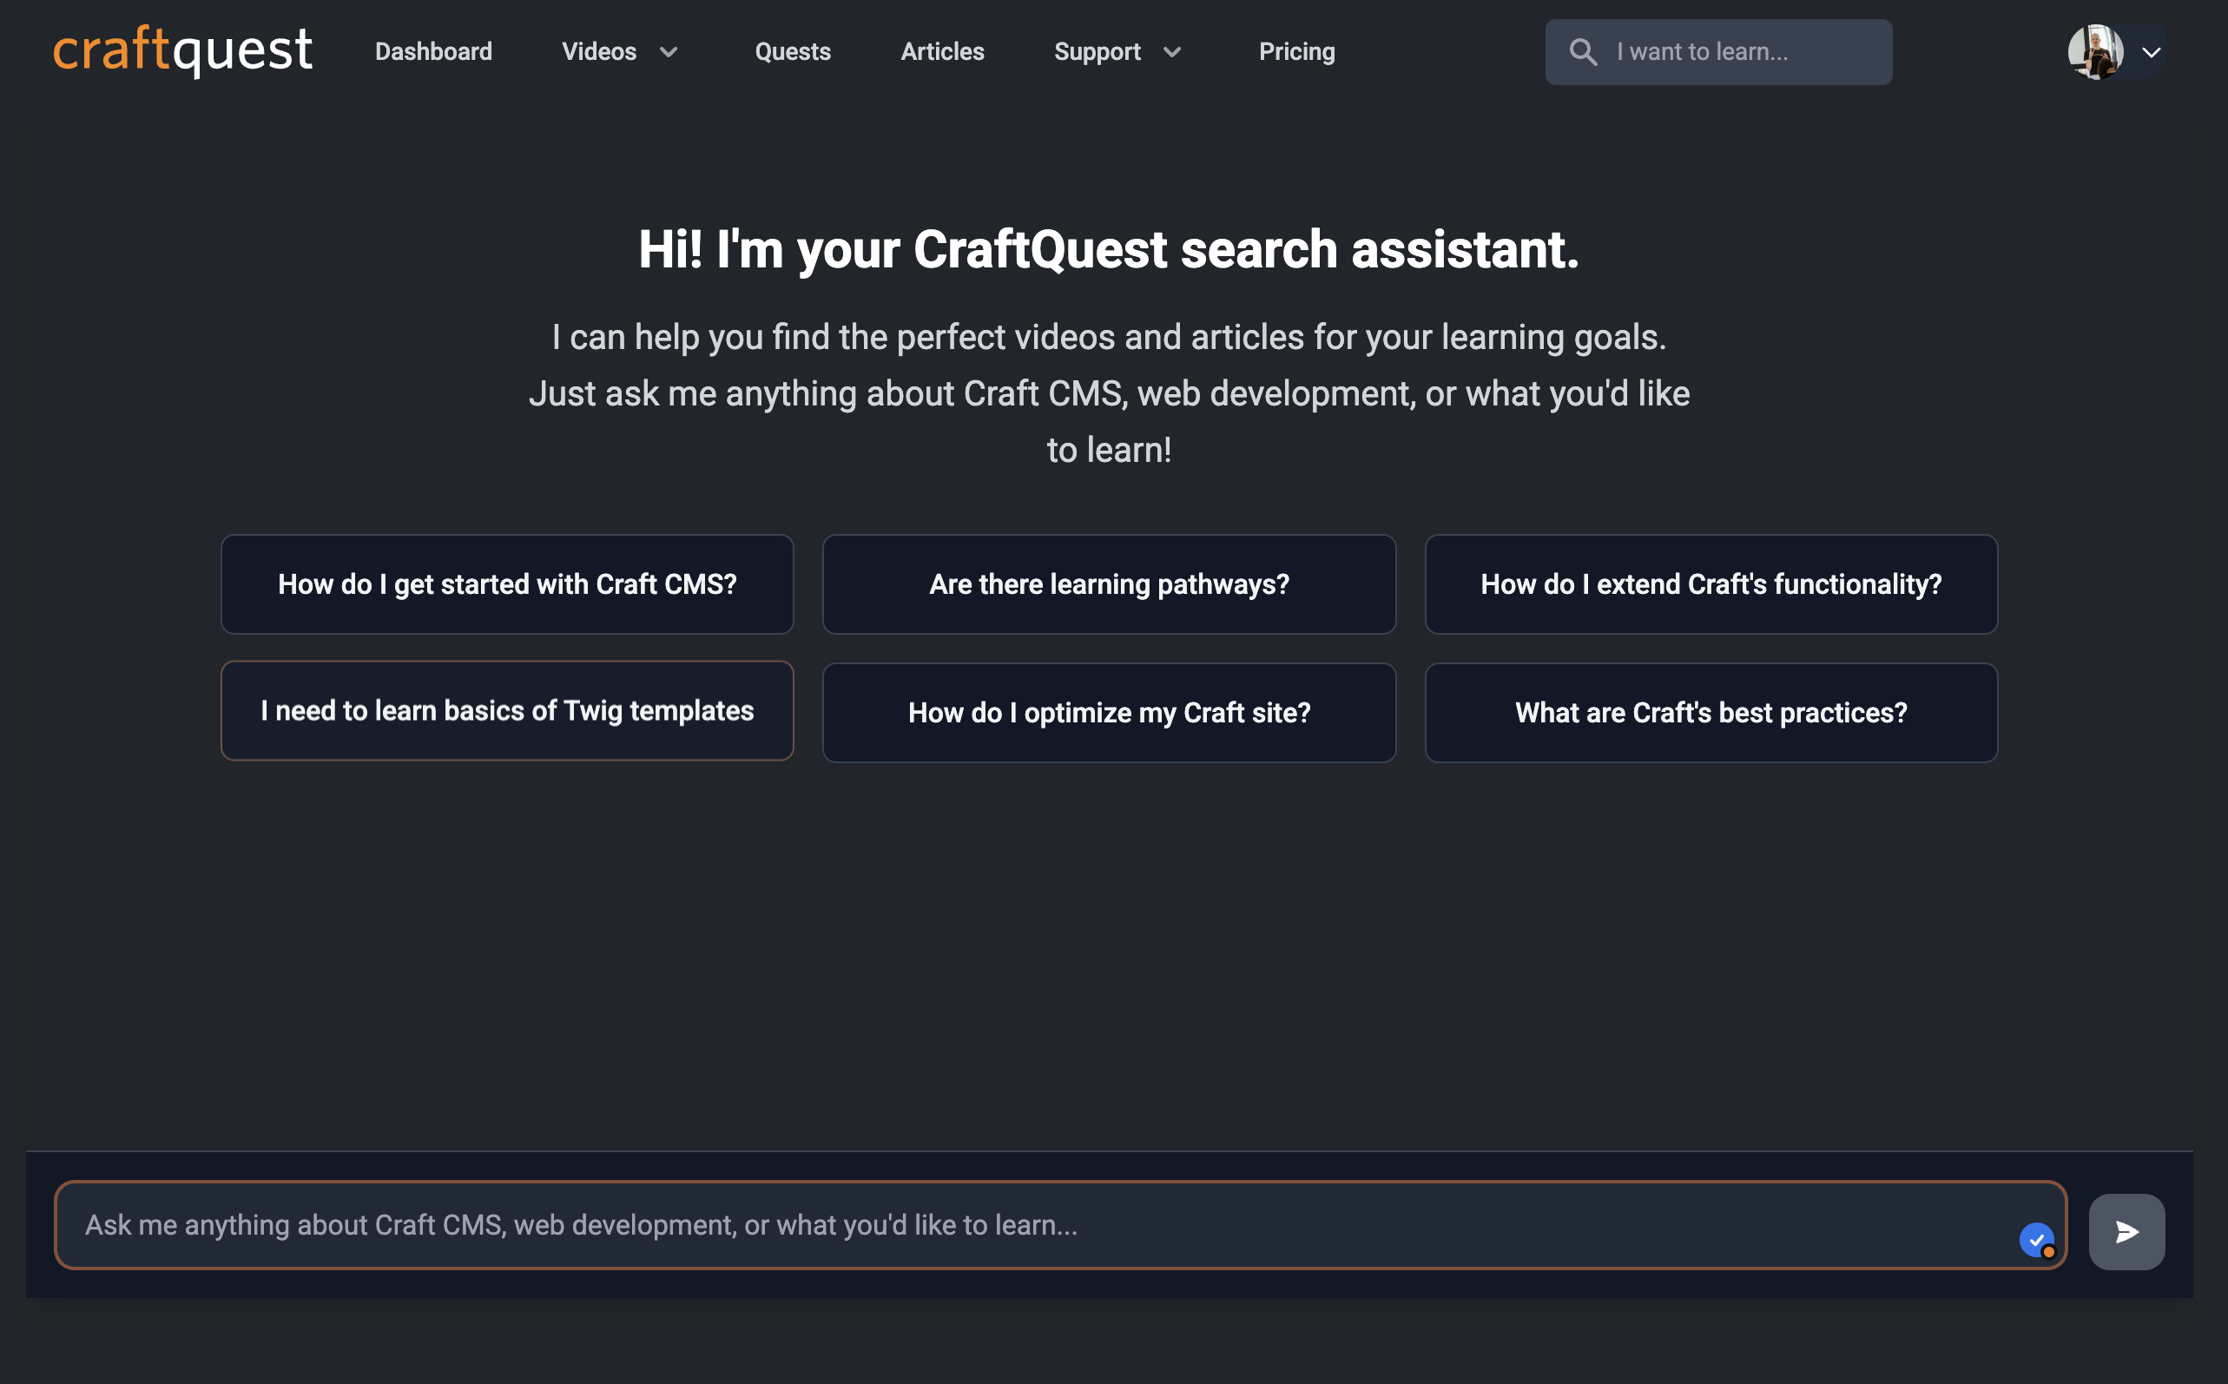This screenshot has height=1384, width=2228.
Task: Open the Pricing page
Action: click(1296, 52)
